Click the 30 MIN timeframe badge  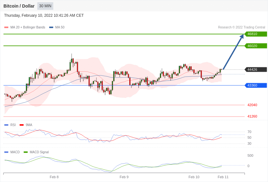coord(45,6)
